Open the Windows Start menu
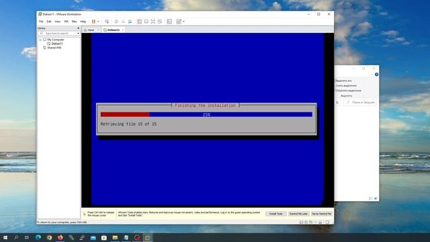 (x=5, y=237)
